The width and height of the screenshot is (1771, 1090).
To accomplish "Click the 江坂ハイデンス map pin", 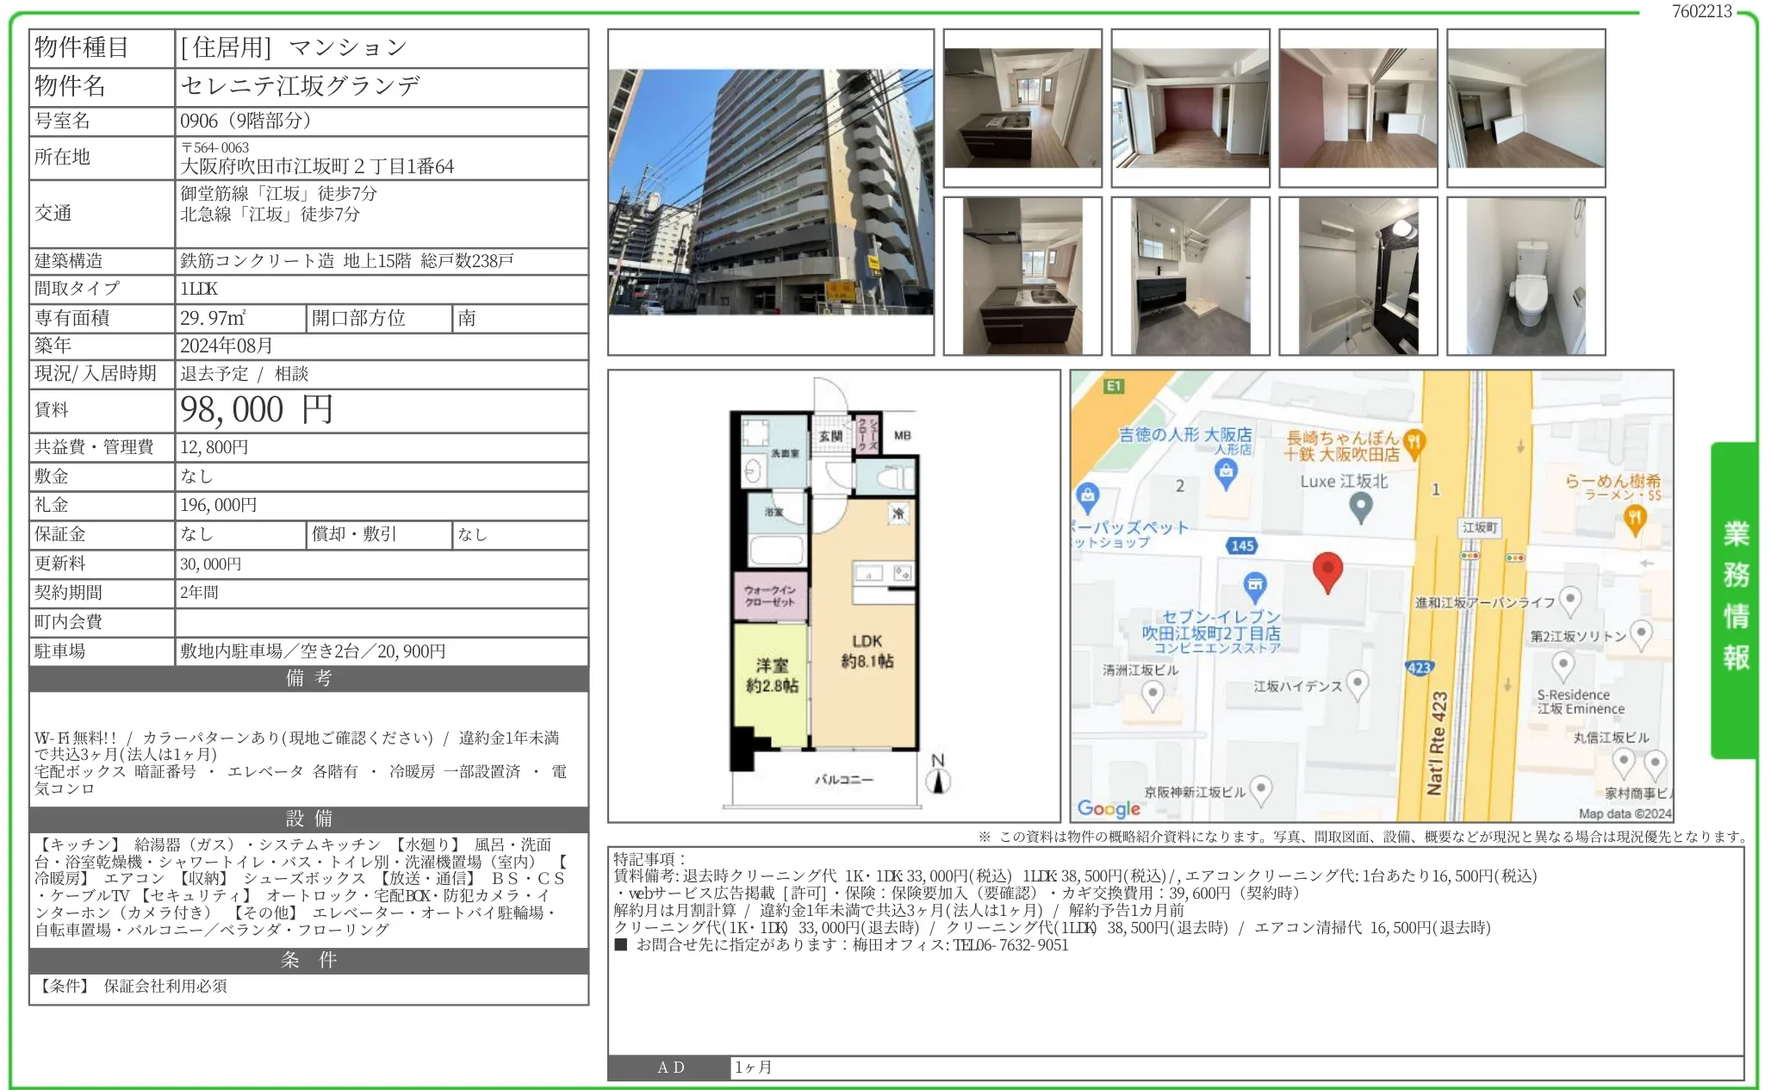I will [x=1358, y=684].
